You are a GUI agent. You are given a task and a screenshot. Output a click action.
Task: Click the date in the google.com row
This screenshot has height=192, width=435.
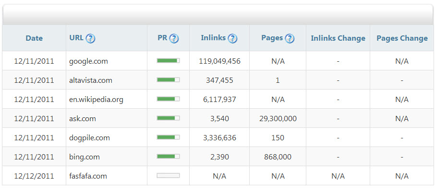click(x=34, y=61)
